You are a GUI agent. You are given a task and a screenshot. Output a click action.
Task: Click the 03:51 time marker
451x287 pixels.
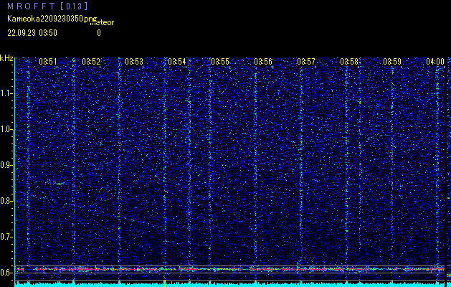pyautogui.click(x=48, y=62)
